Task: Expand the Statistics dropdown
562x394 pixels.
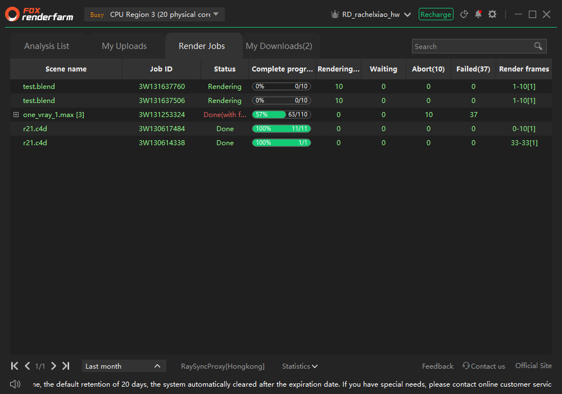Action: (x=300, y=366)
